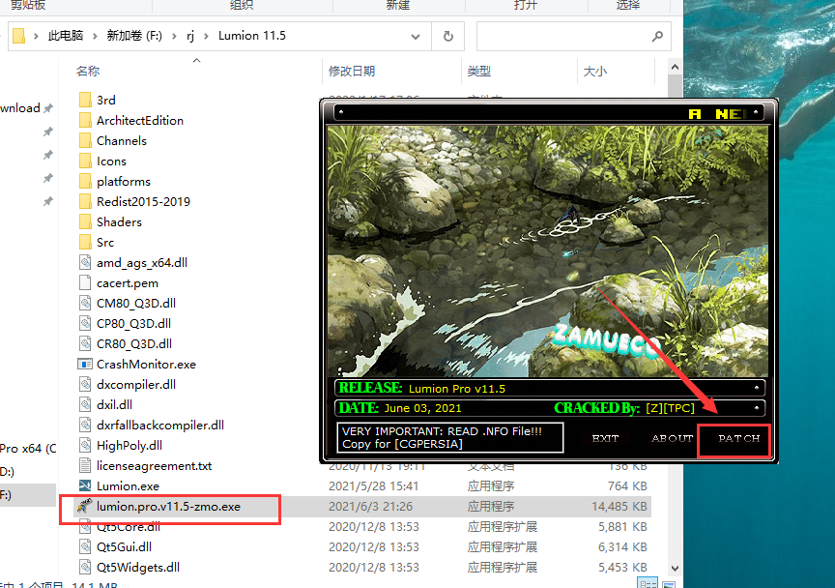
Task: Select the Icons folder icon
Action: (x=85, y=161)
